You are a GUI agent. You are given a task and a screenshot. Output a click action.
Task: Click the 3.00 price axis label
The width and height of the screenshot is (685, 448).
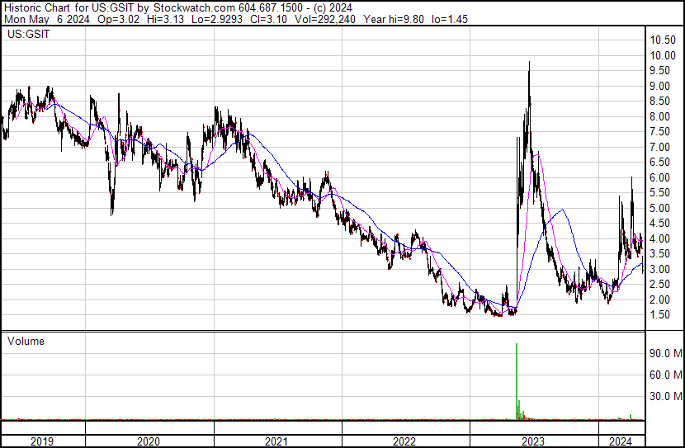(659, 270)
